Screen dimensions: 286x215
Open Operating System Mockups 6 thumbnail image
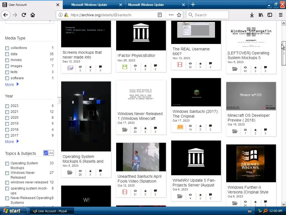coord(86,116)
